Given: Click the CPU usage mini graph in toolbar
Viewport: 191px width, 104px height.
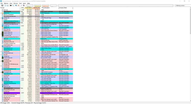Looking at the screenshot, I should [30, 6].
